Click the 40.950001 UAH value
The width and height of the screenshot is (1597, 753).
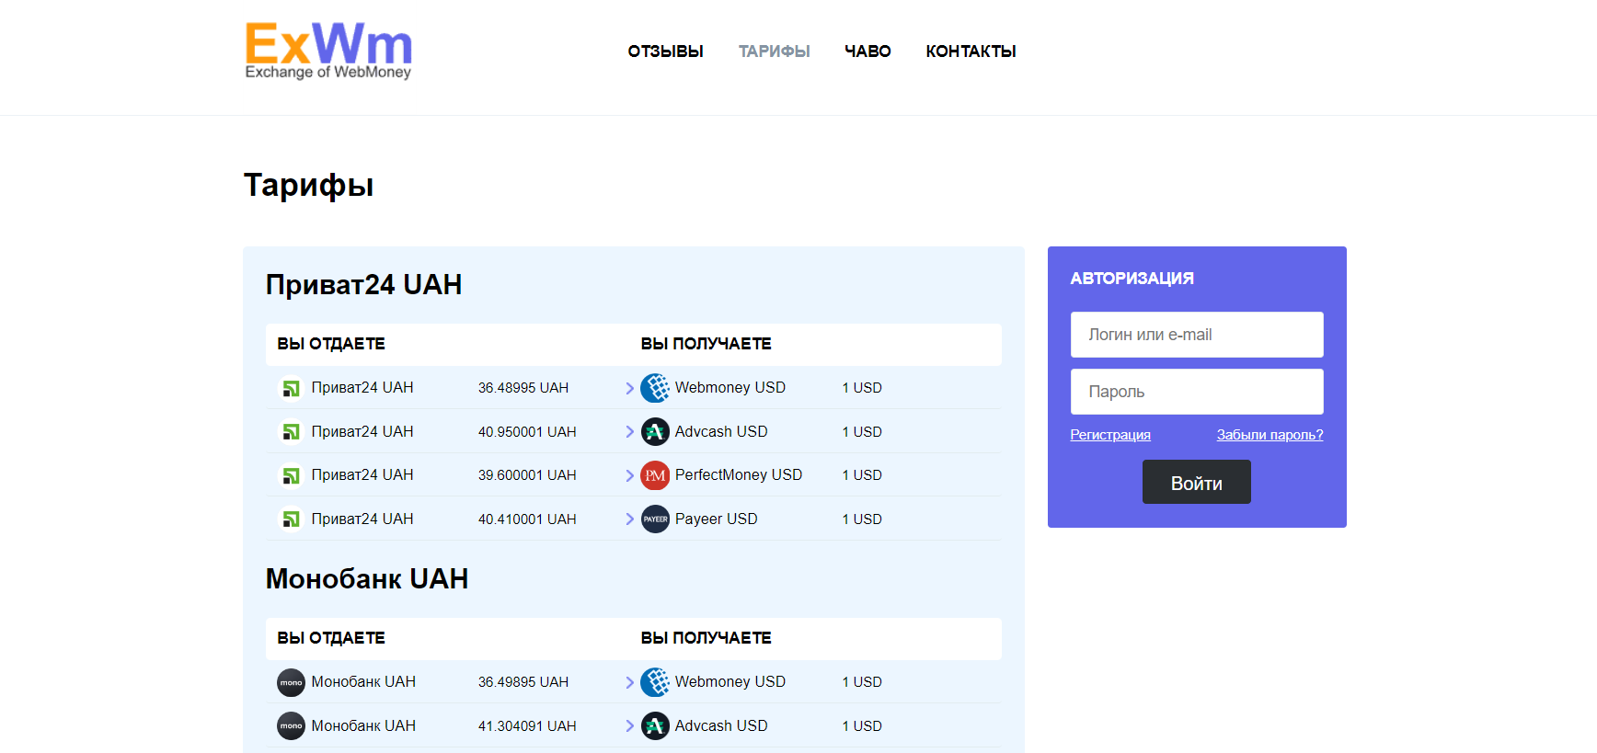click(527, 432)
